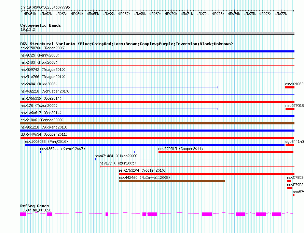304x233 pixels.
Task: Open the FCGBP|NM_003890 gene label
Action: tap(36, 210)
